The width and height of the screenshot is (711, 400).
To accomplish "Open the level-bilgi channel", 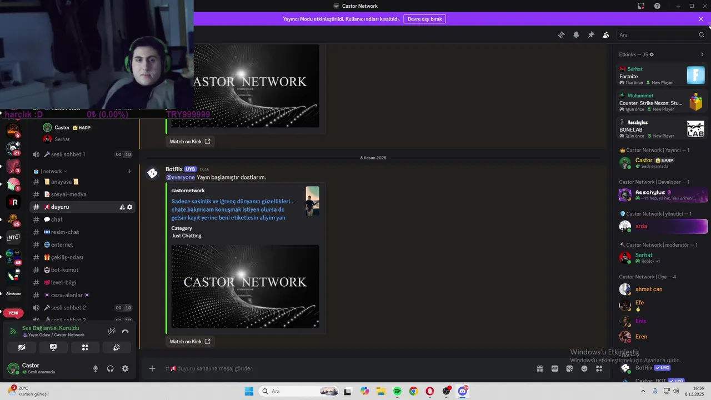I will point(82,282).
